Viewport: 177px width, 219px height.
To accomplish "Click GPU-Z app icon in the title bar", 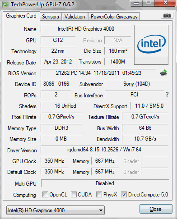I will pos(5,5).
